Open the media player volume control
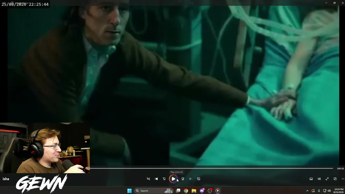The height and width of the screenshot is (194, 345). point(319,179)
